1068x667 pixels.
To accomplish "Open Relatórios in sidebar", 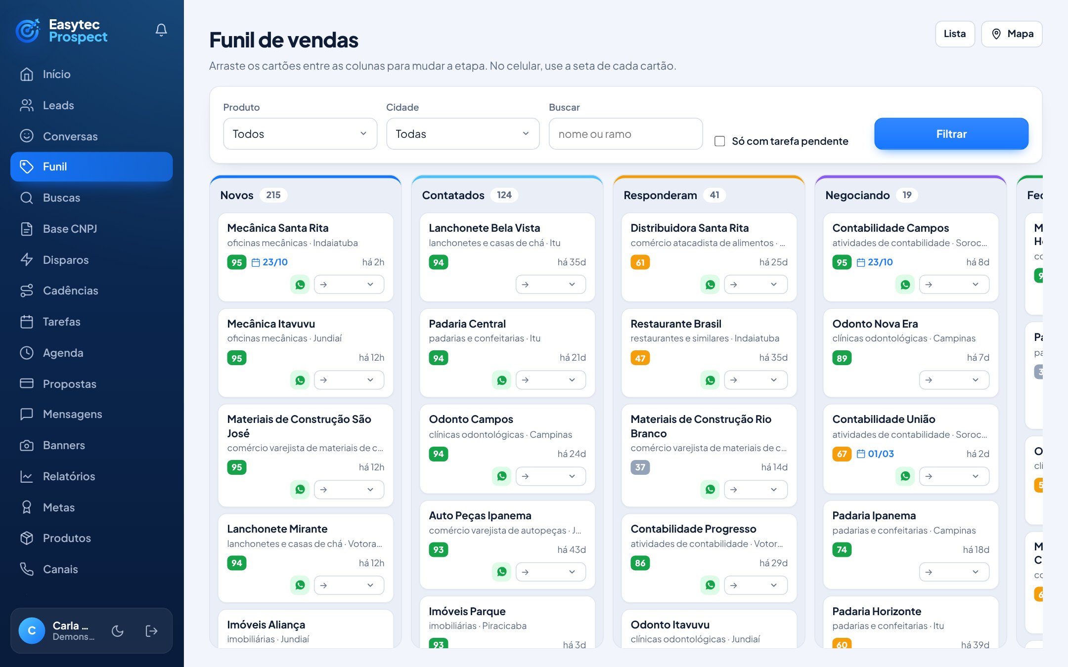I will click(91, 476).
